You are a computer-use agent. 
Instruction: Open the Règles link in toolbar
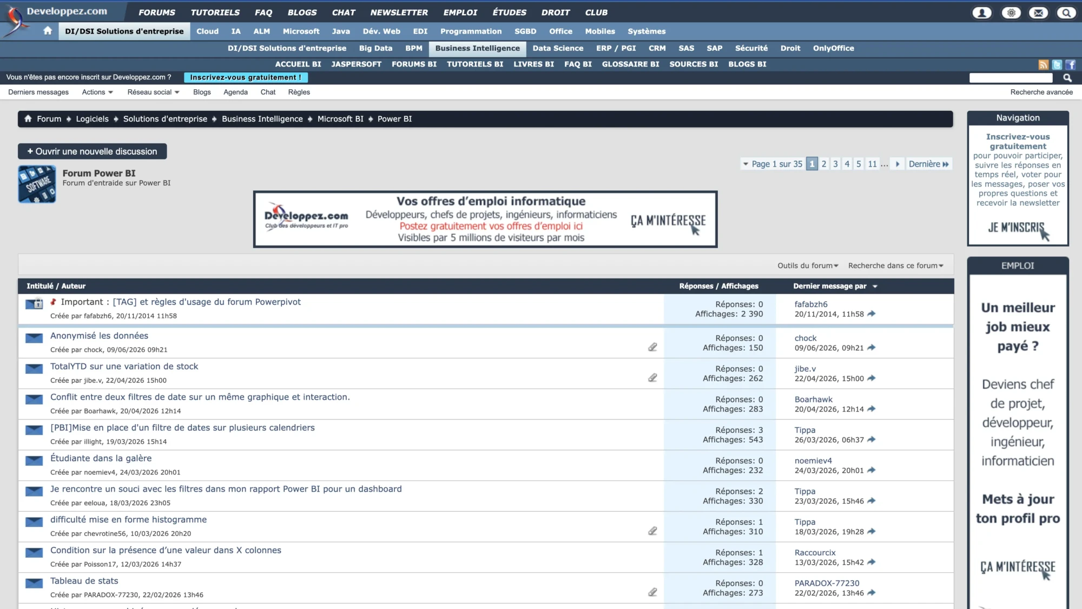click(x=299, y=92)
